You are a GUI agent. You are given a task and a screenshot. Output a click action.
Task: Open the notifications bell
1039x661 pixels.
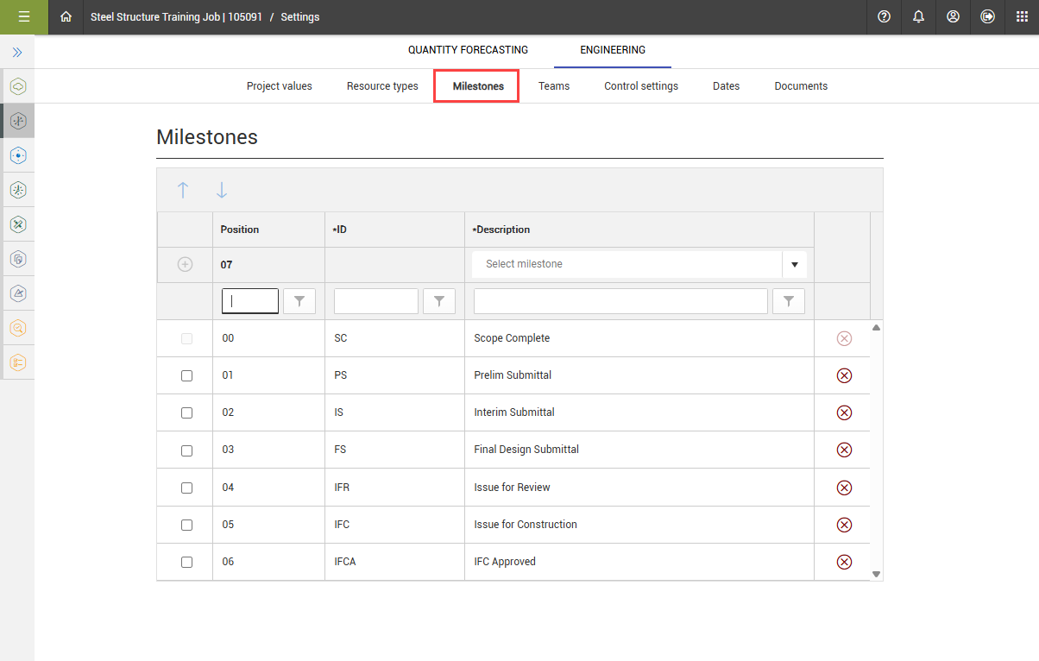point(918,16)
